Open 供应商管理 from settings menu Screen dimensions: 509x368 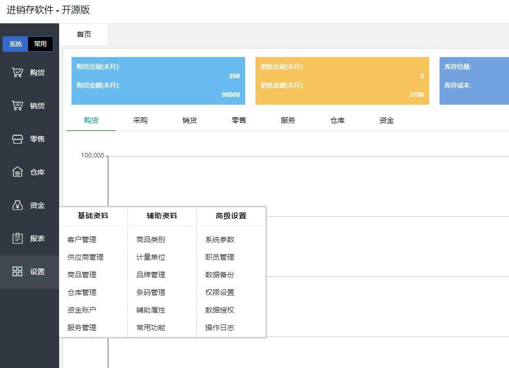coord(86,257)
